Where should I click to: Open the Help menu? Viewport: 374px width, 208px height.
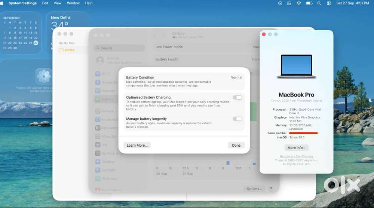click(x=89, y=3)
